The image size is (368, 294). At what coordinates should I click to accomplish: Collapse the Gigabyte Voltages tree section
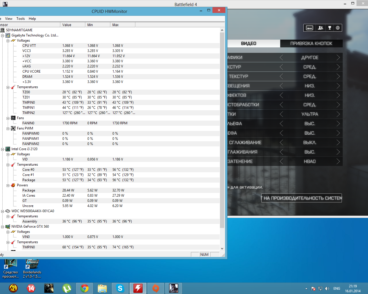(x=8, y=41)
